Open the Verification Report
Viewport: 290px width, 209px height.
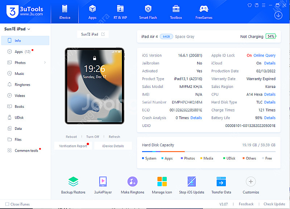(x=73, y=146)
